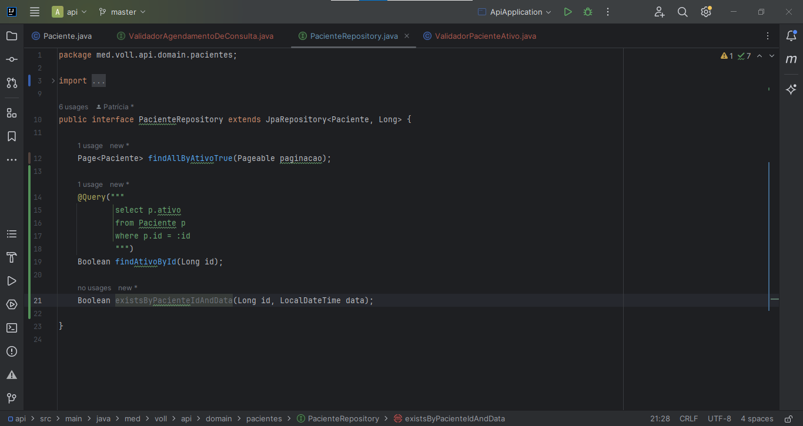
Task: Open the Terminal tool window
Action: click(x=12, y=328)
